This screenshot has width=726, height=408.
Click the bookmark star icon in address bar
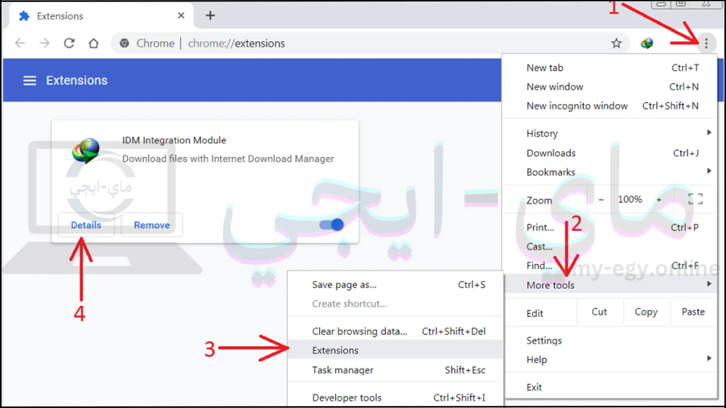pos(617,43)
